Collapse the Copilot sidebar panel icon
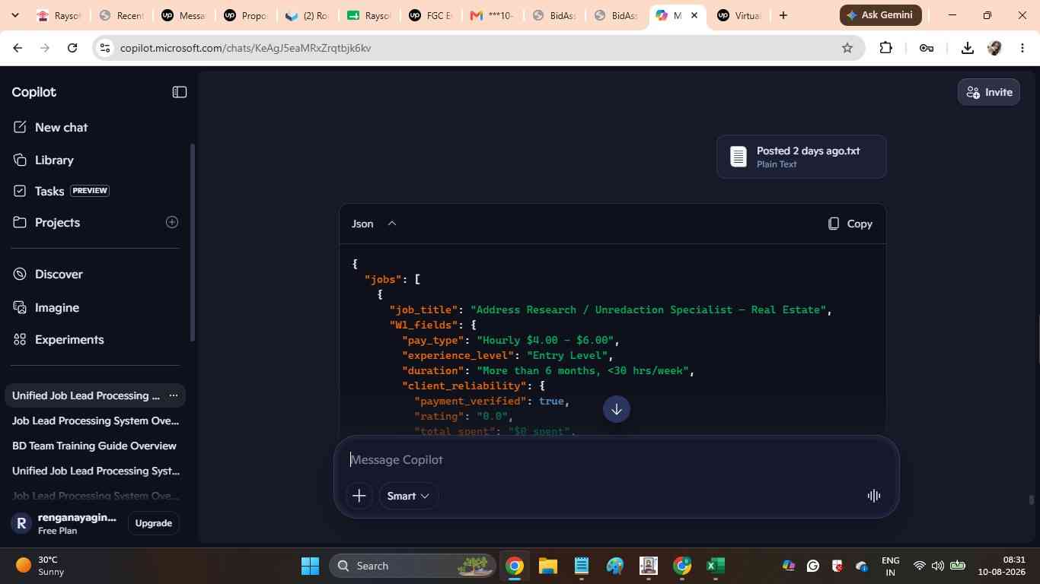The image size is (1040, 584). click(x=180, y=92)
